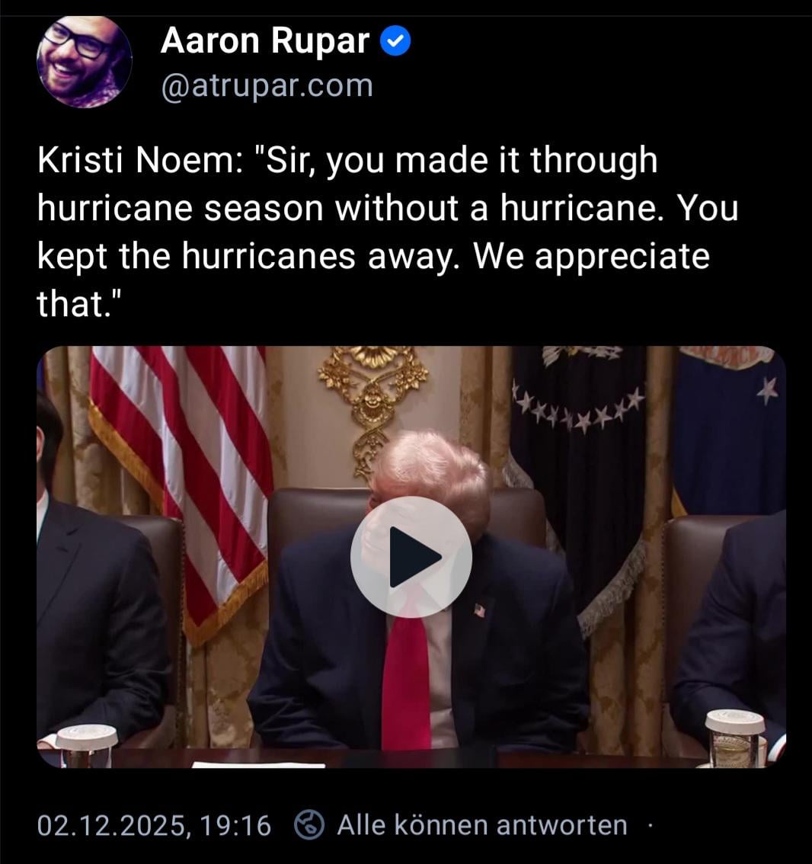Click the covered glass at video's right
Viewport: 812px width, 864px height.
tap(735, 738)
